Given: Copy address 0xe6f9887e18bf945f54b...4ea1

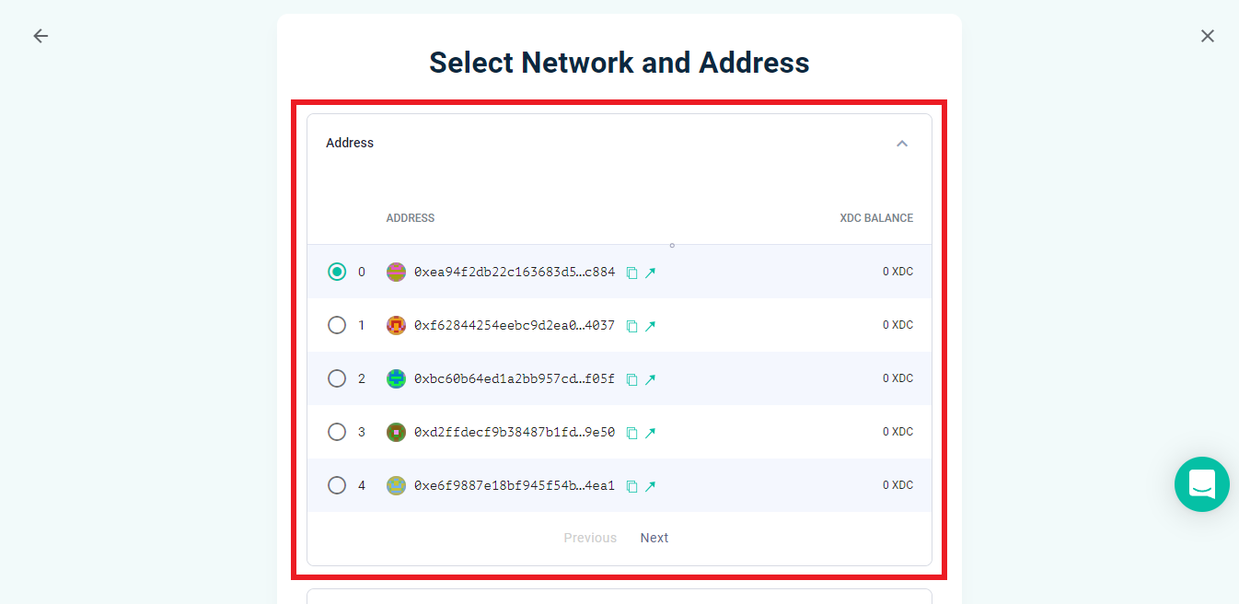Looking at the screenshot, I should [631, 486].
